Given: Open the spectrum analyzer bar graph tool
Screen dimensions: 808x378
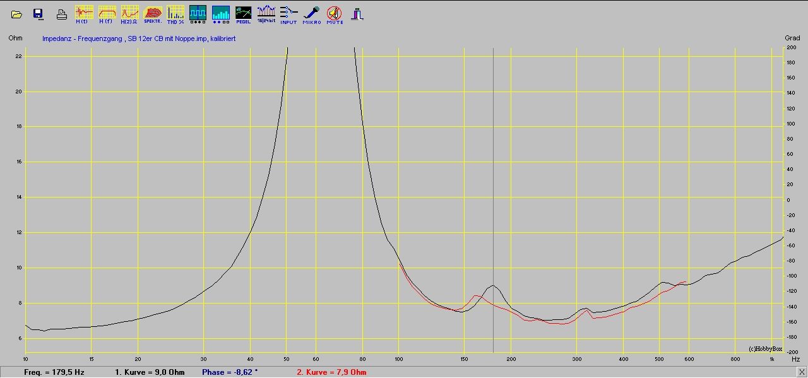Looking at the screenshot, I should (x=221, y=14).
